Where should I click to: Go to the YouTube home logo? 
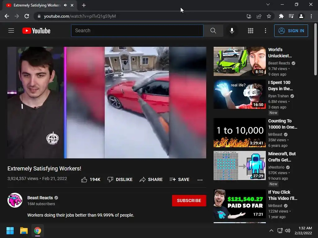[36, 31]
